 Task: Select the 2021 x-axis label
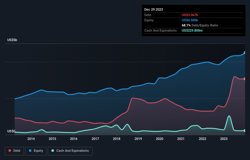coord(181,139)
